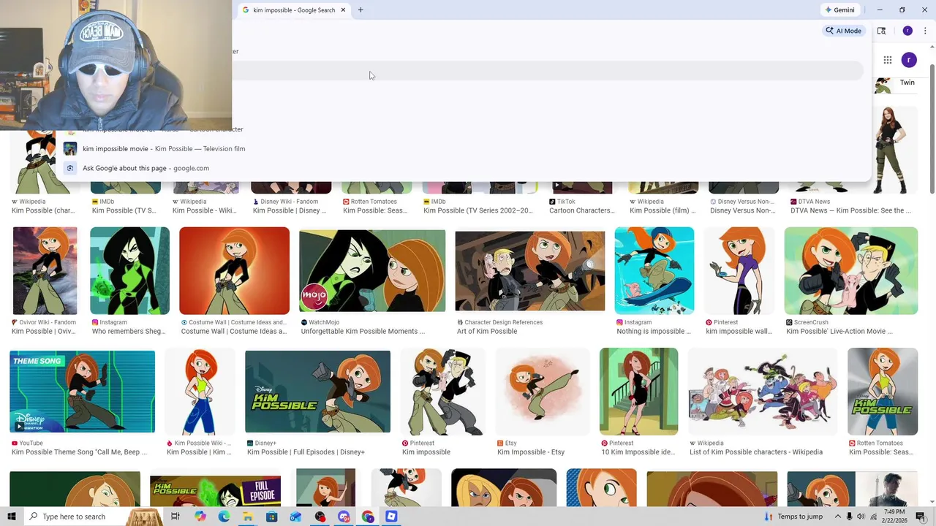Open OBS Studio from taskbar

(320, 517)
